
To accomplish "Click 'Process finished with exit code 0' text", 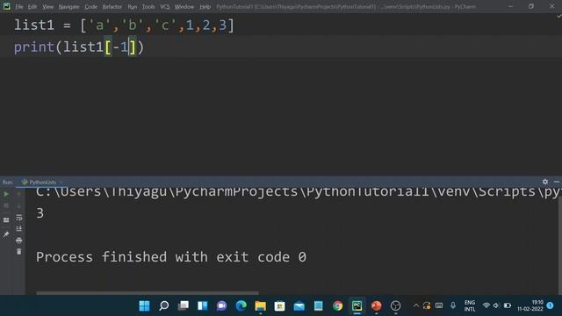I will (171, 257).
